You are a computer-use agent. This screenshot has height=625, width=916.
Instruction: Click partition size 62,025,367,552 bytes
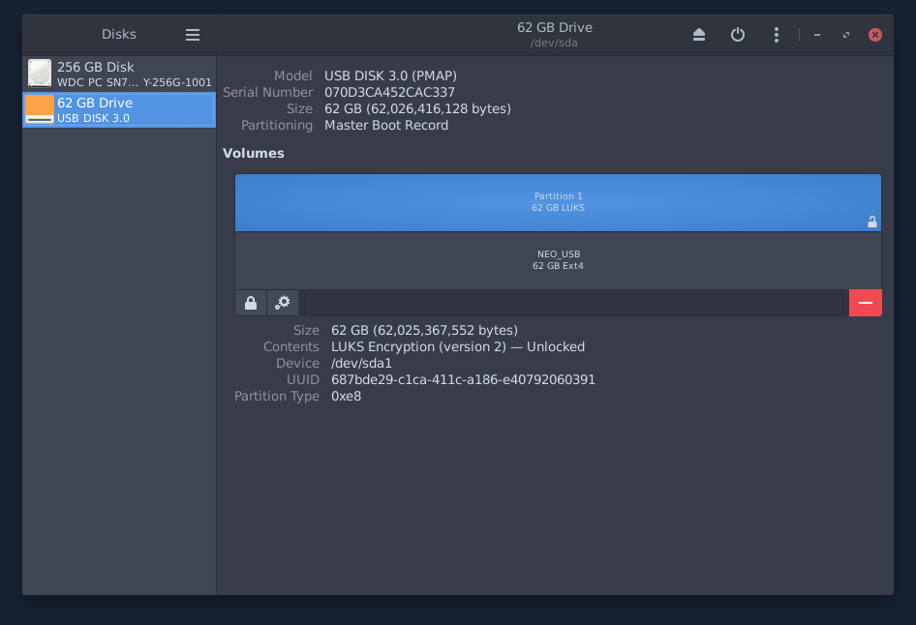click(x=425, y=331)
